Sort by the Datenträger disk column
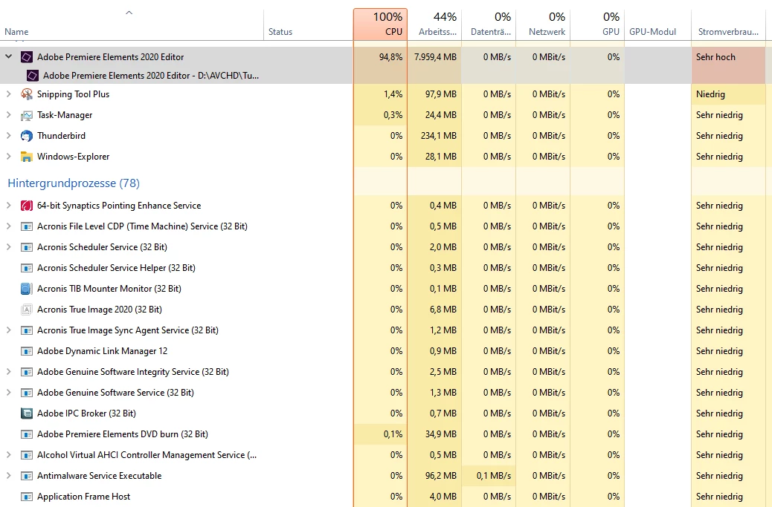The width and height of the screenshot is (772, 507). coord(489,24)
